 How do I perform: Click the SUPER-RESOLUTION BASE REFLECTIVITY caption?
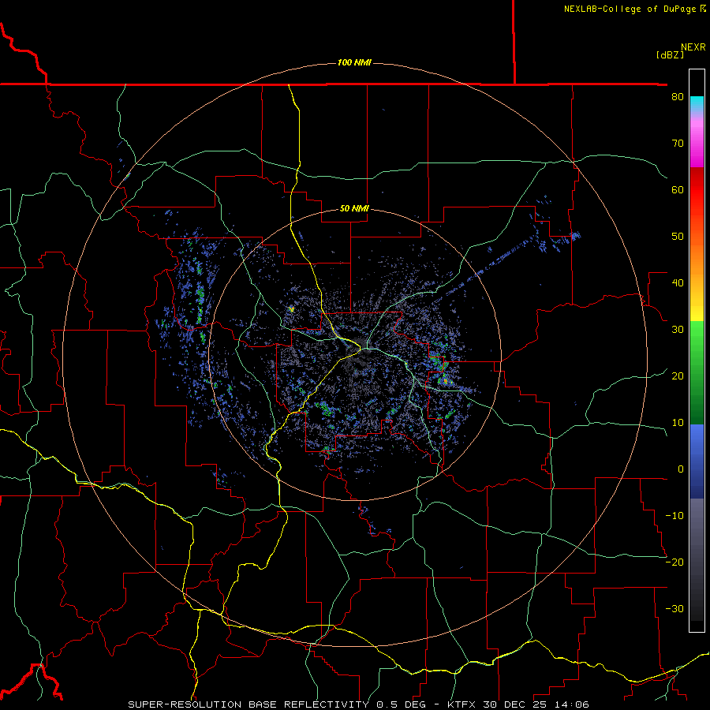pos(248,704)
